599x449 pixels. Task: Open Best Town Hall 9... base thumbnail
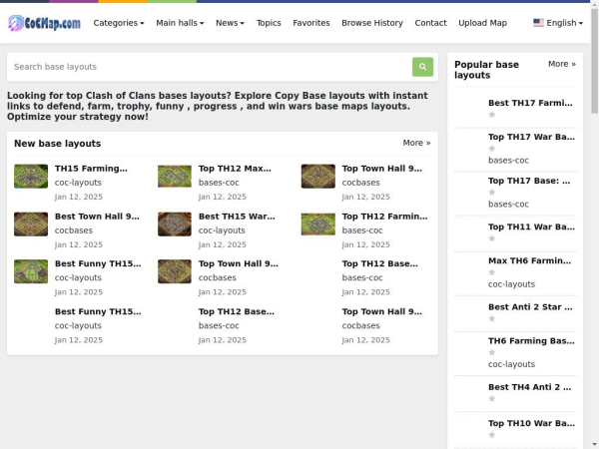point(31,224)
